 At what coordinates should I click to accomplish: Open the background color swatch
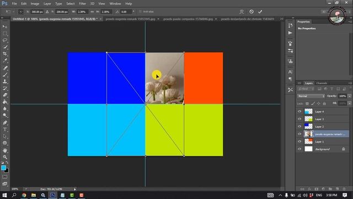(7, 171)
